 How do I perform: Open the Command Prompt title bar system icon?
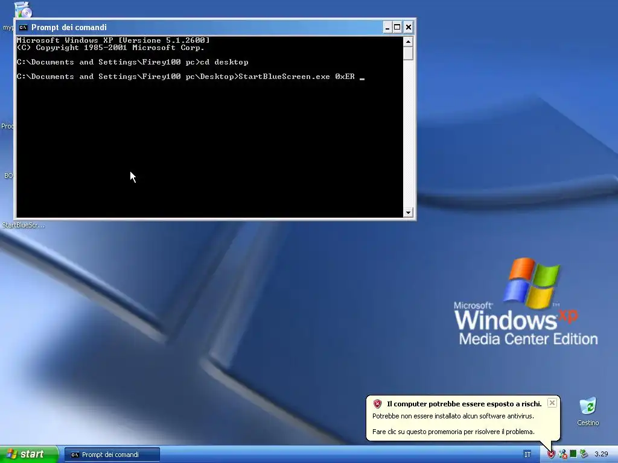24,27
